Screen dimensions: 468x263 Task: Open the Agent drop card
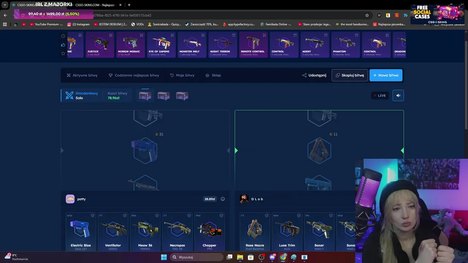click(315, 45)
